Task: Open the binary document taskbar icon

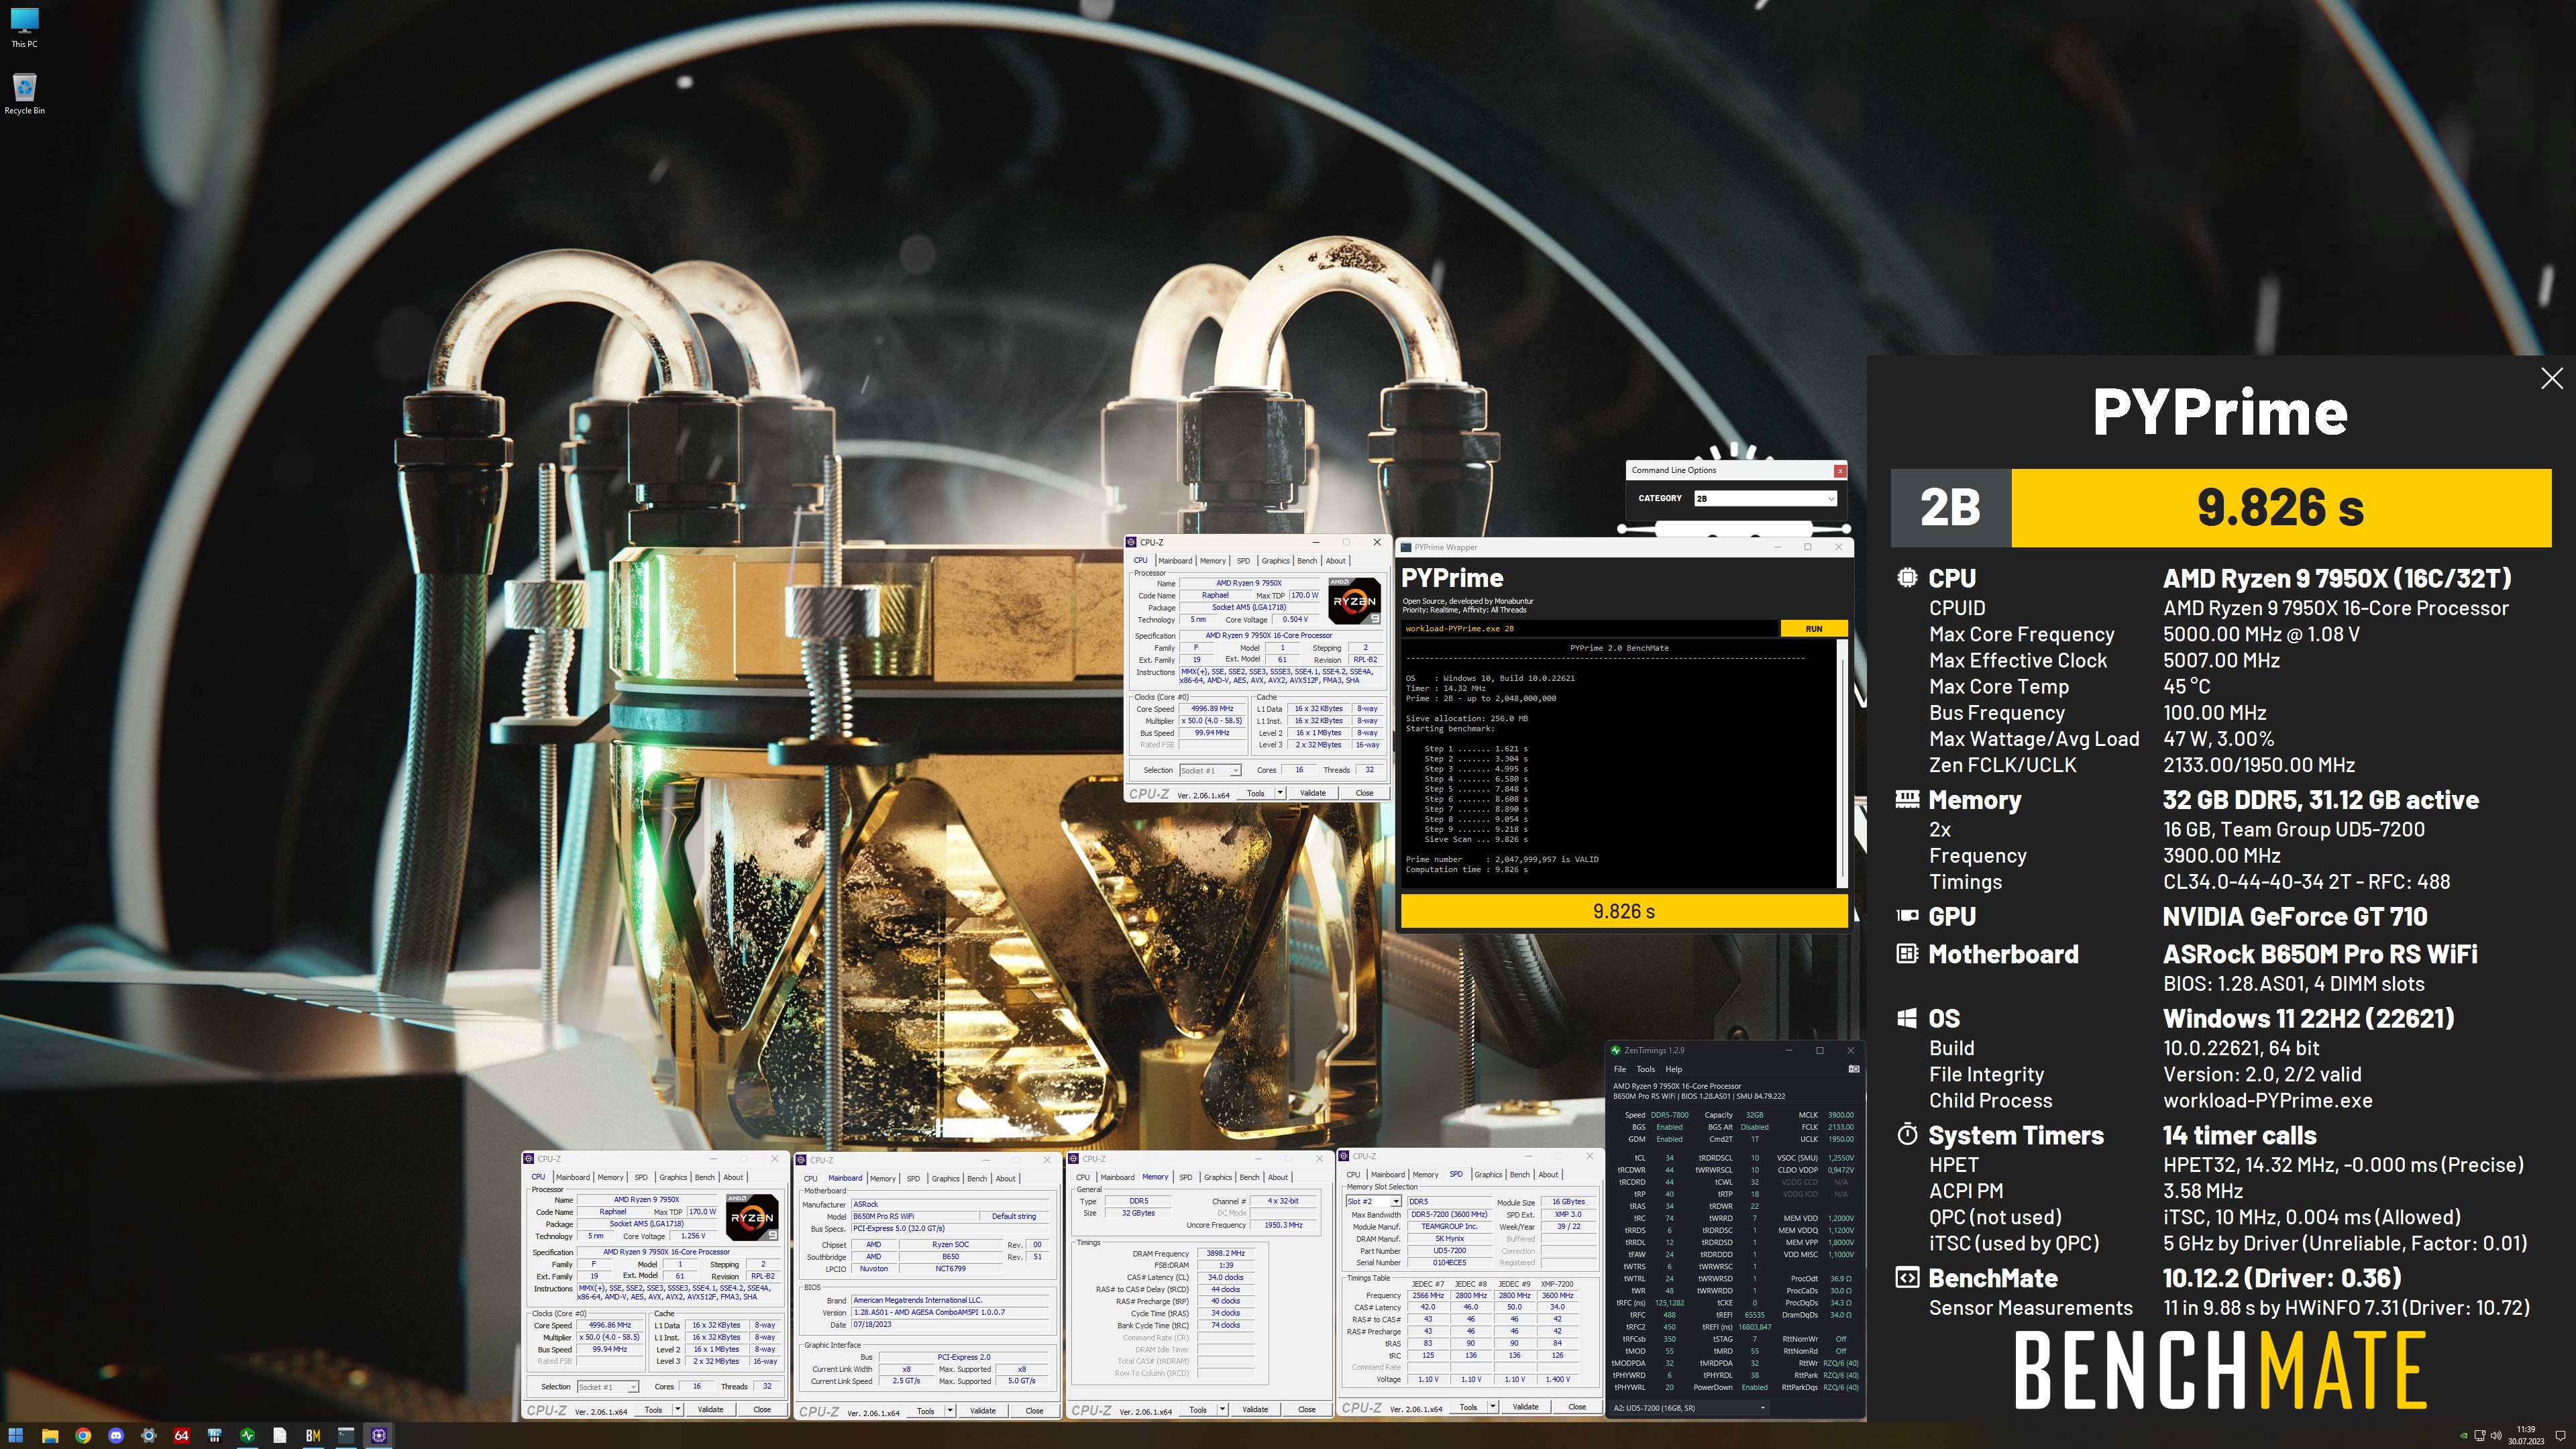Action: tap(280, 1435)
